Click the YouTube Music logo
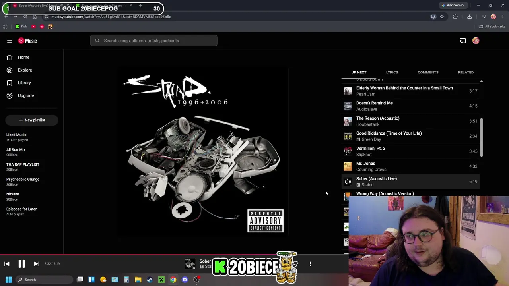 point(27,41)
